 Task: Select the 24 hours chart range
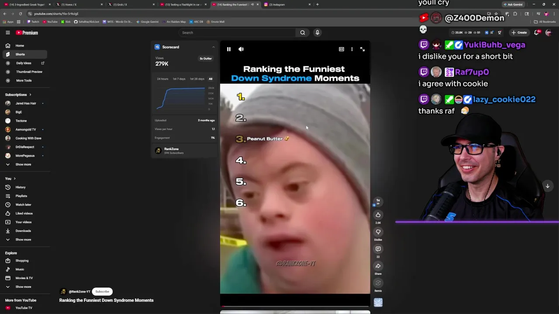tap(162, 79)
